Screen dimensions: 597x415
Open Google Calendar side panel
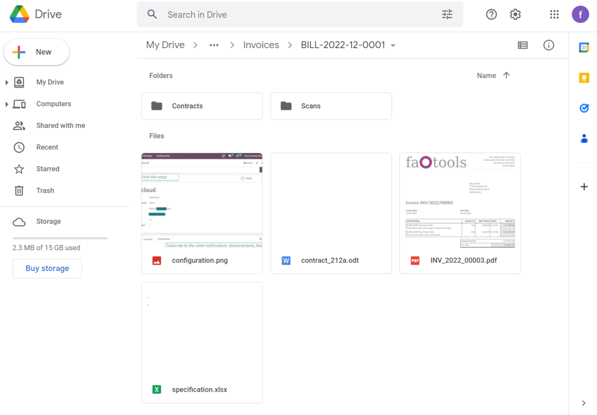tap(584, 48)
